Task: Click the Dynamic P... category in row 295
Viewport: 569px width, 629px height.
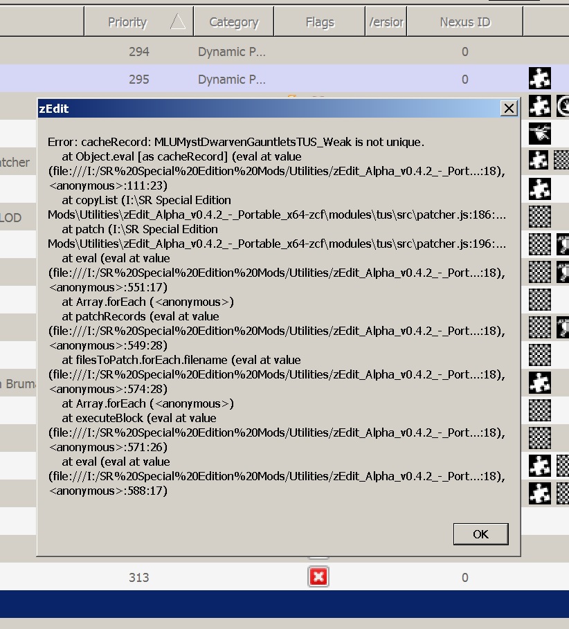Action: coord(231,80)
